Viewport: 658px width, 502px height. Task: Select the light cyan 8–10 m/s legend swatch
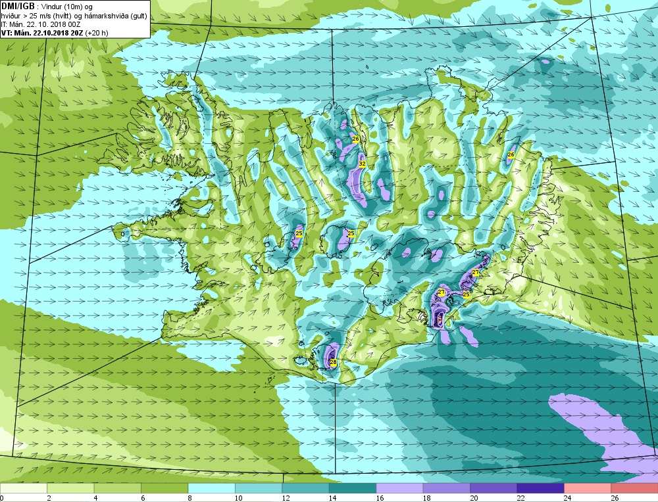click(211, 488)
